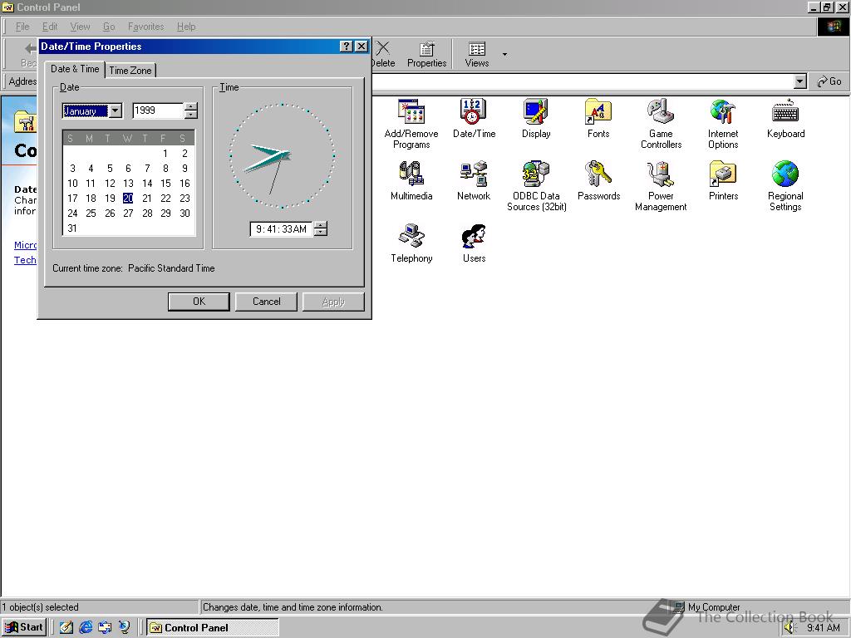The image size is (851, 638).
Task: Launch Outlook Express from Quick Launch
Action: (x=105, y=627)
